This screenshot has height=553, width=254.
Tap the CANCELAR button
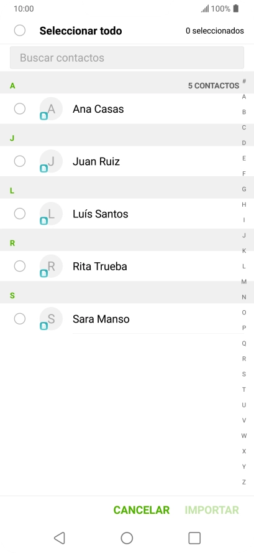click(x=142, y=510)
